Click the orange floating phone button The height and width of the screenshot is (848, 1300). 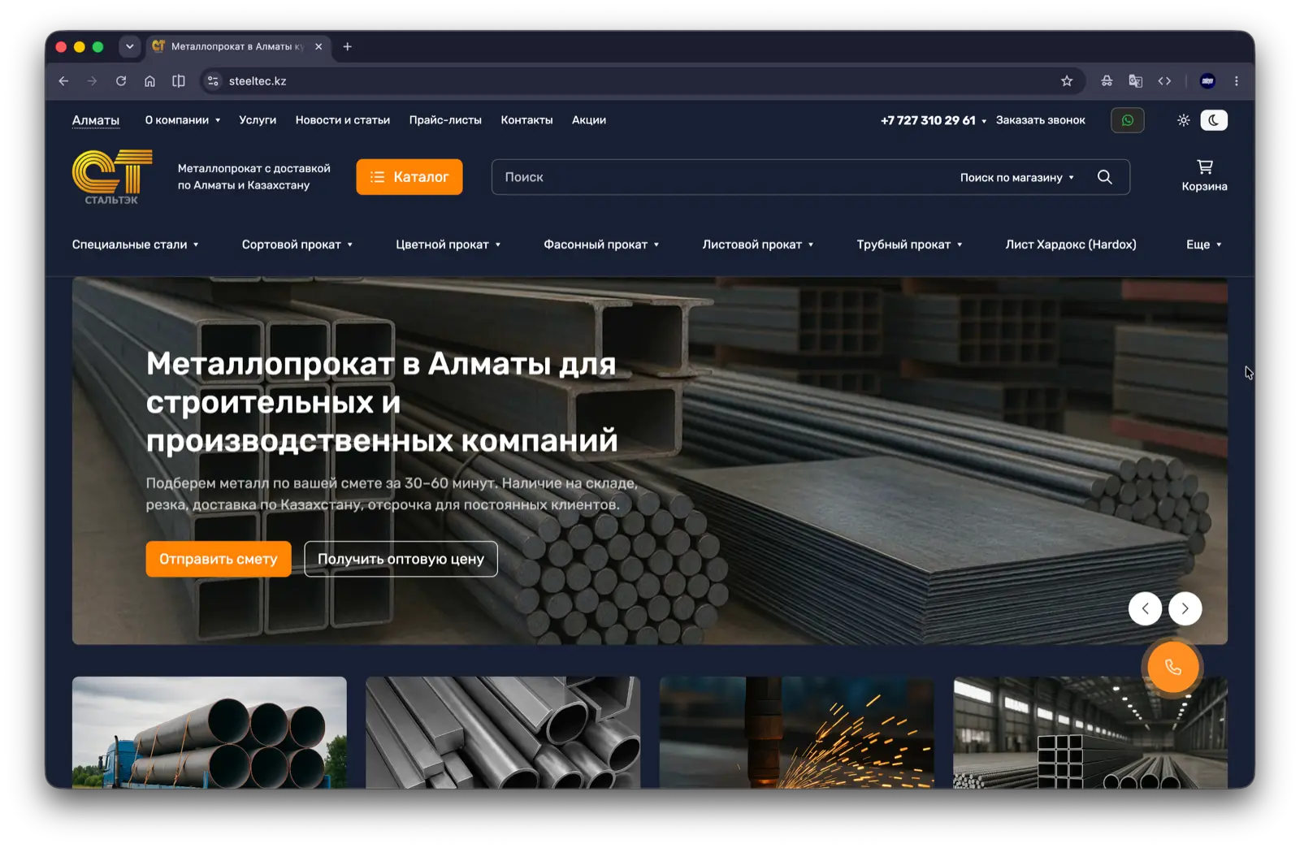click(x=1173, y=667)
